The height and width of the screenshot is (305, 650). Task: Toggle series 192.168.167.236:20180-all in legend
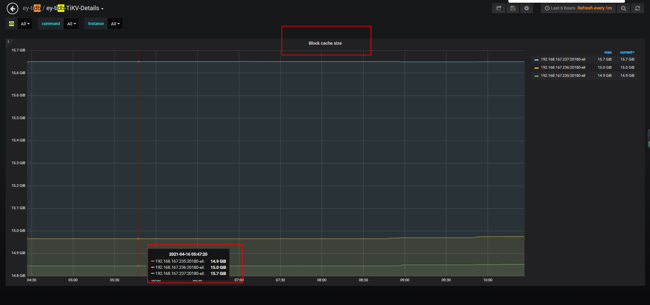pyautogui.click(x=563, y=67)
